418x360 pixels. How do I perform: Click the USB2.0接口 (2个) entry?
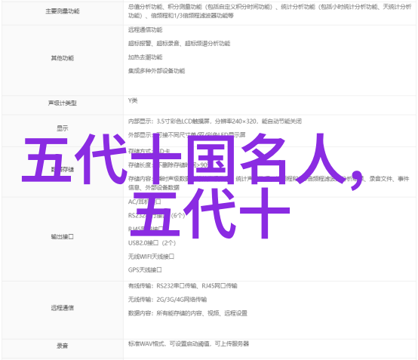pos(152,243)
